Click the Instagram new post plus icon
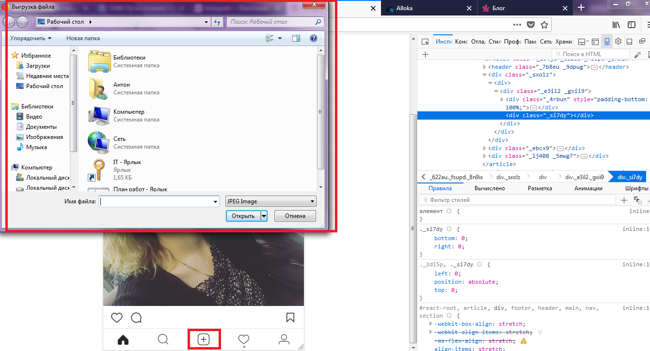The width and height of the screenshot is (650, 351). [204, 339]
